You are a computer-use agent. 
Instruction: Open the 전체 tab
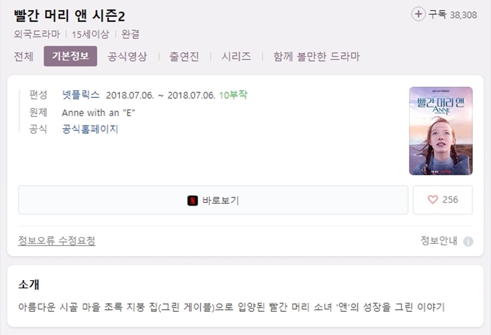23,56
